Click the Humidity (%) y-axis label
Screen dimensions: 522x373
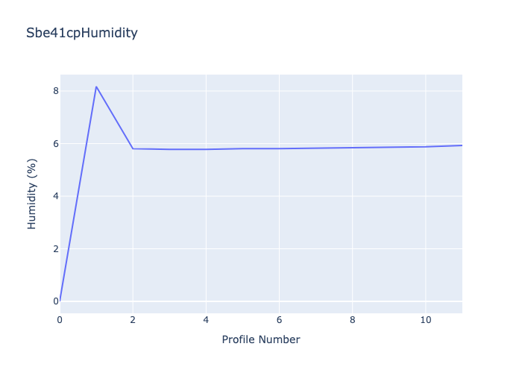coord(31,193)
